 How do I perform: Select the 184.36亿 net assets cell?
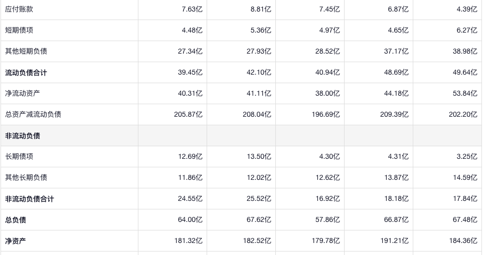coord(463,241)
